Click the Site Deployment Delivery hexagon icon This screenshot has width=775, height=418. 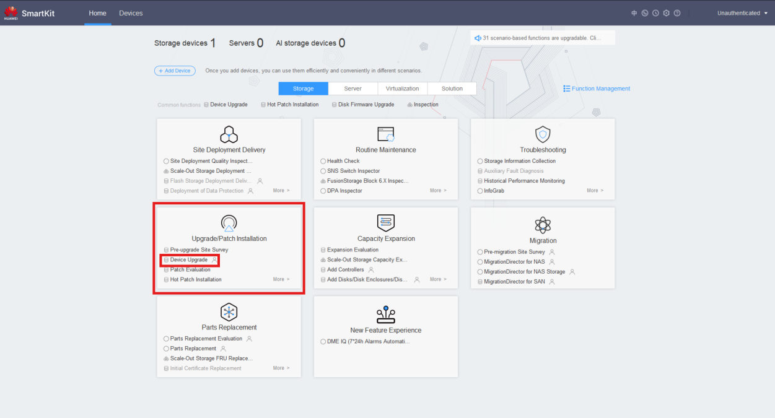pos(229,134)
